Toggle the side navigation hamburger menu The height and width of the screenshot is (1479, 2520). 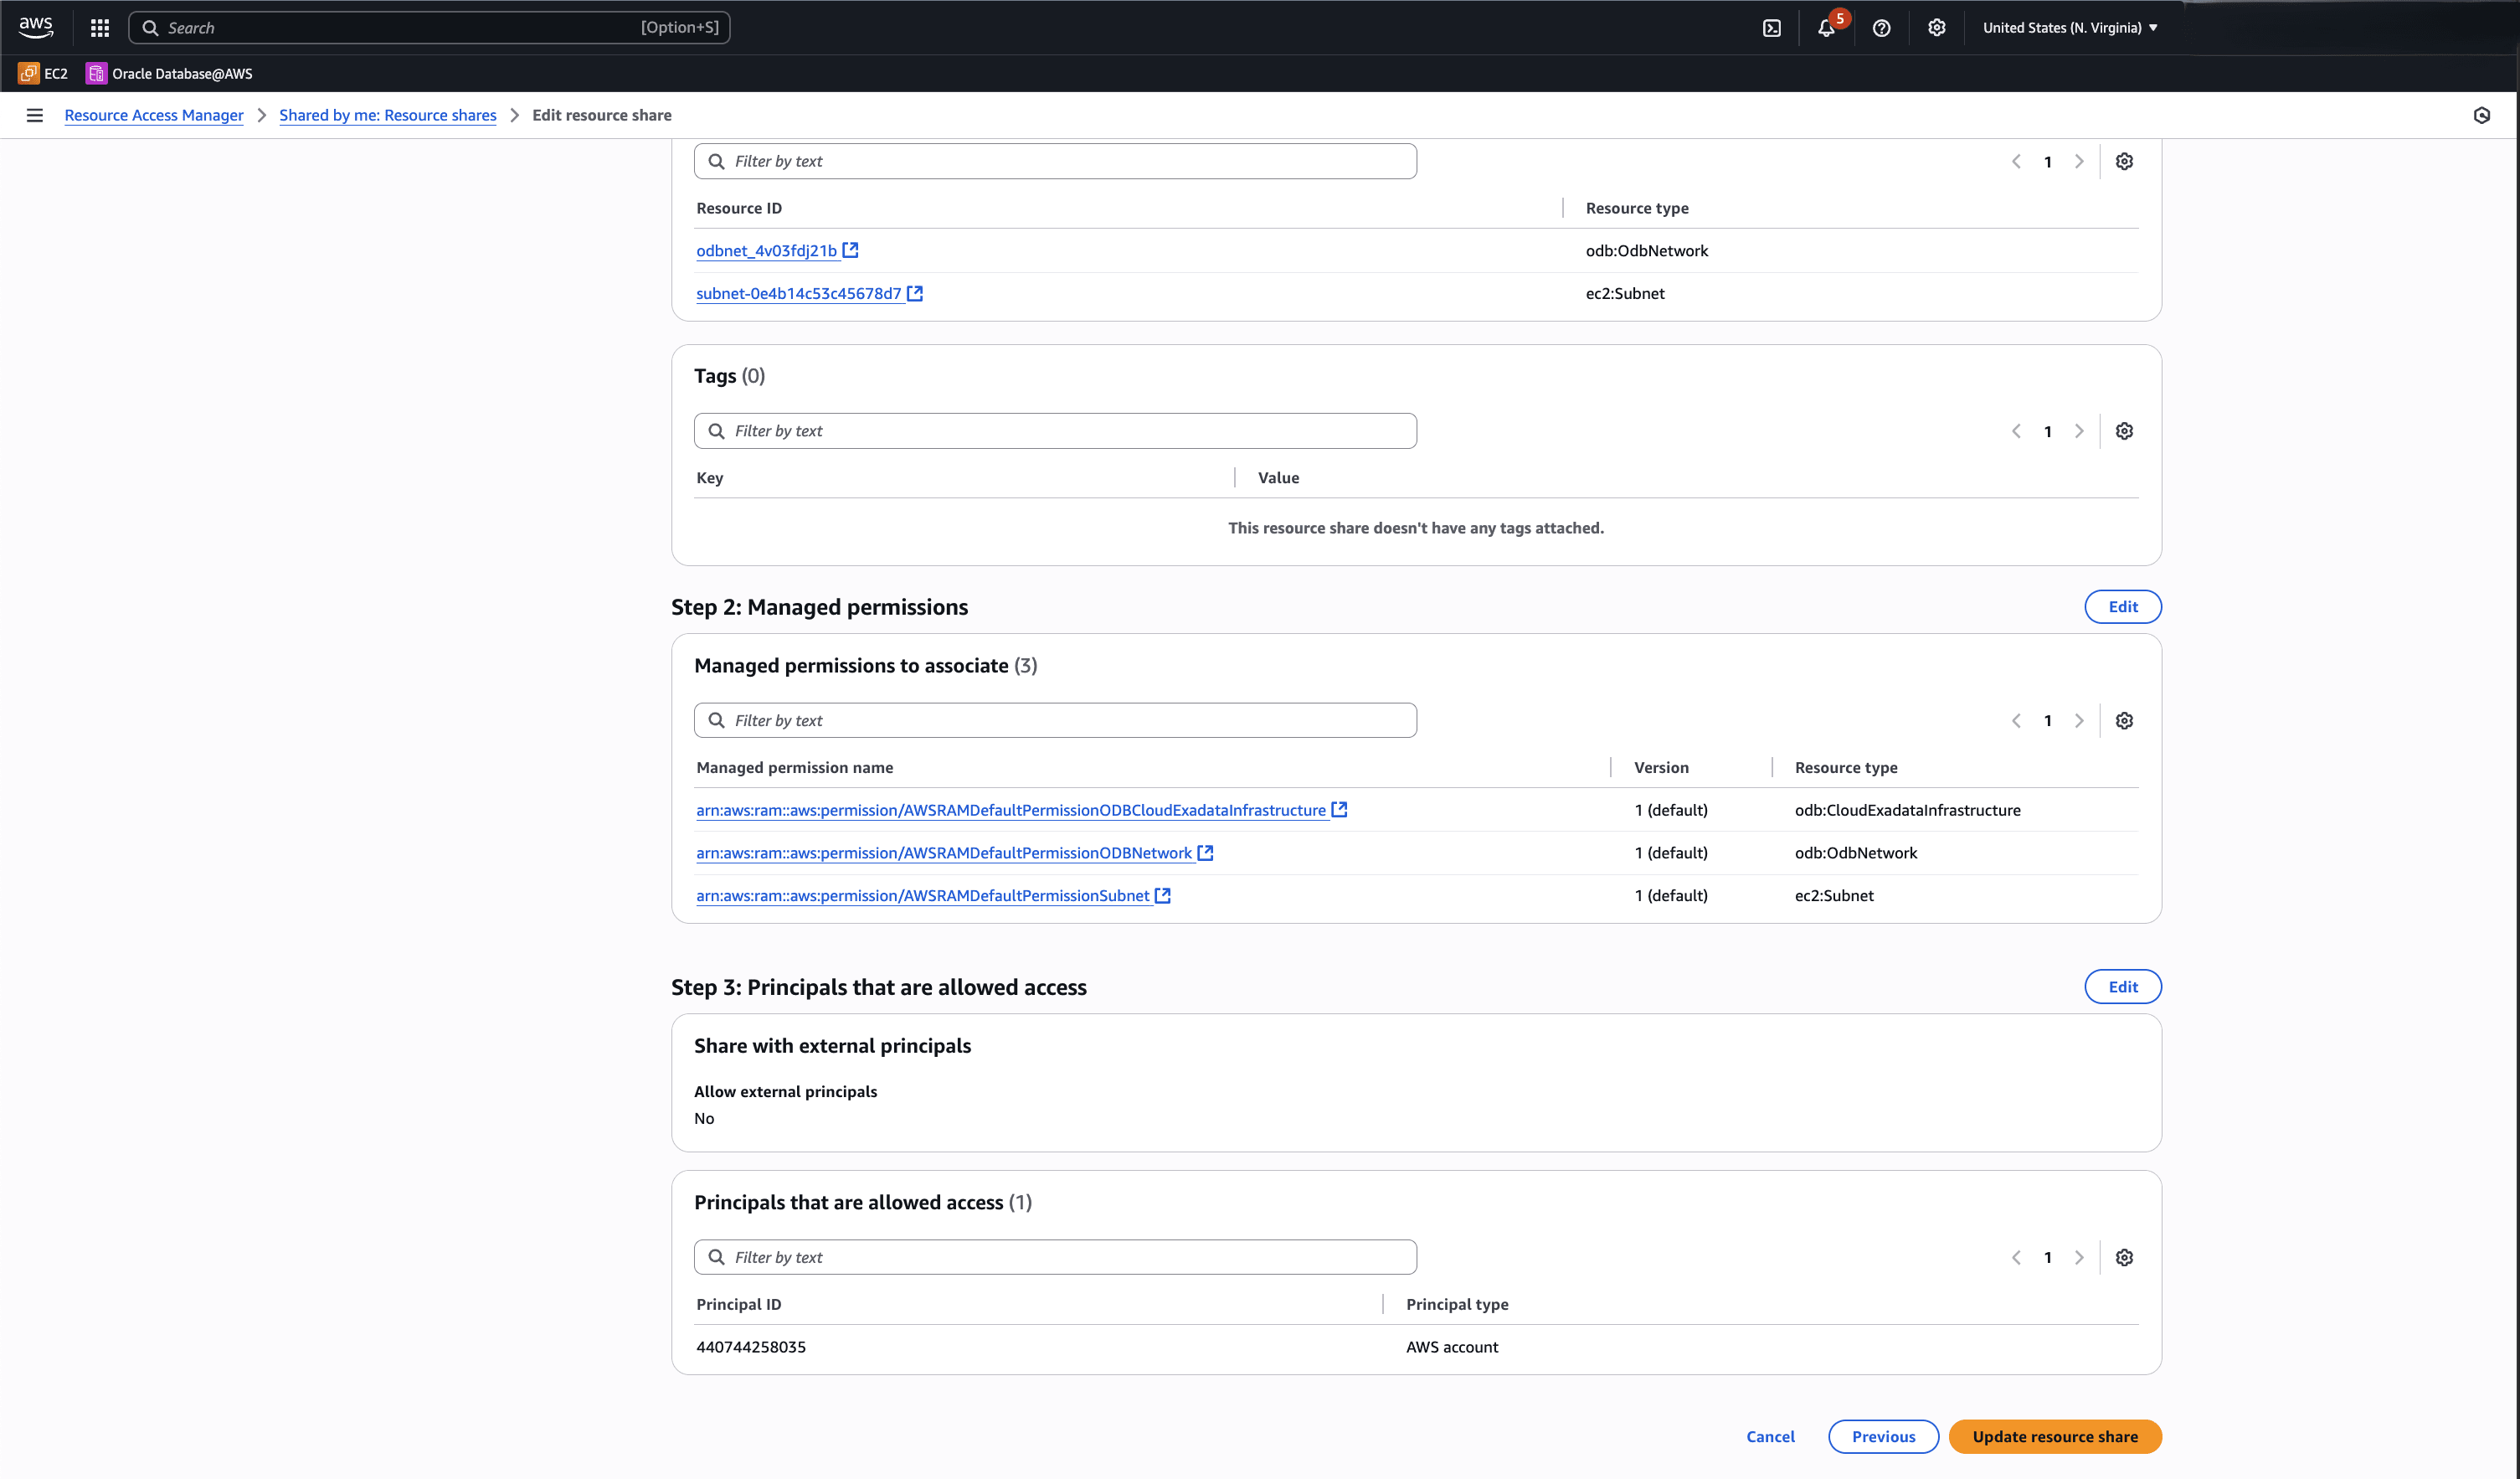tap(35, 115)
